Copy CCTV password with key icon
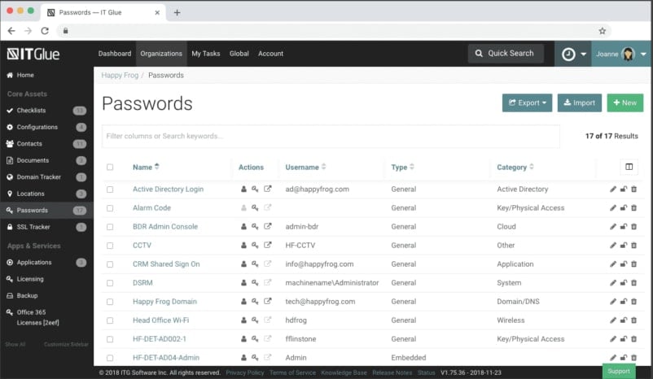 coord(255,246)
